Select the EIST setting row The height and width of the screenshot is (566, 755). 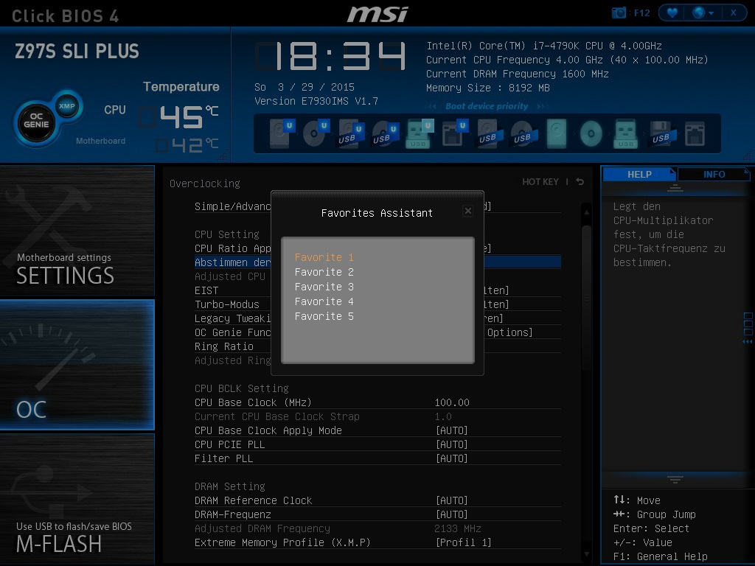click(x=377, y=290)
